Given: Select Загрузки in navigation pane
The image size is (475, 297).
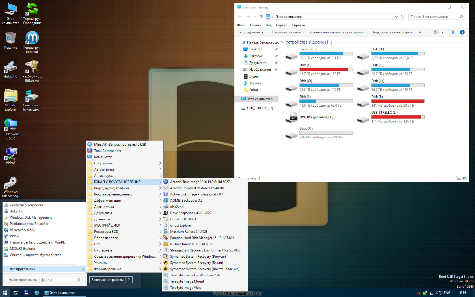Looking at the screenshot, I should [x=256, y=56].
